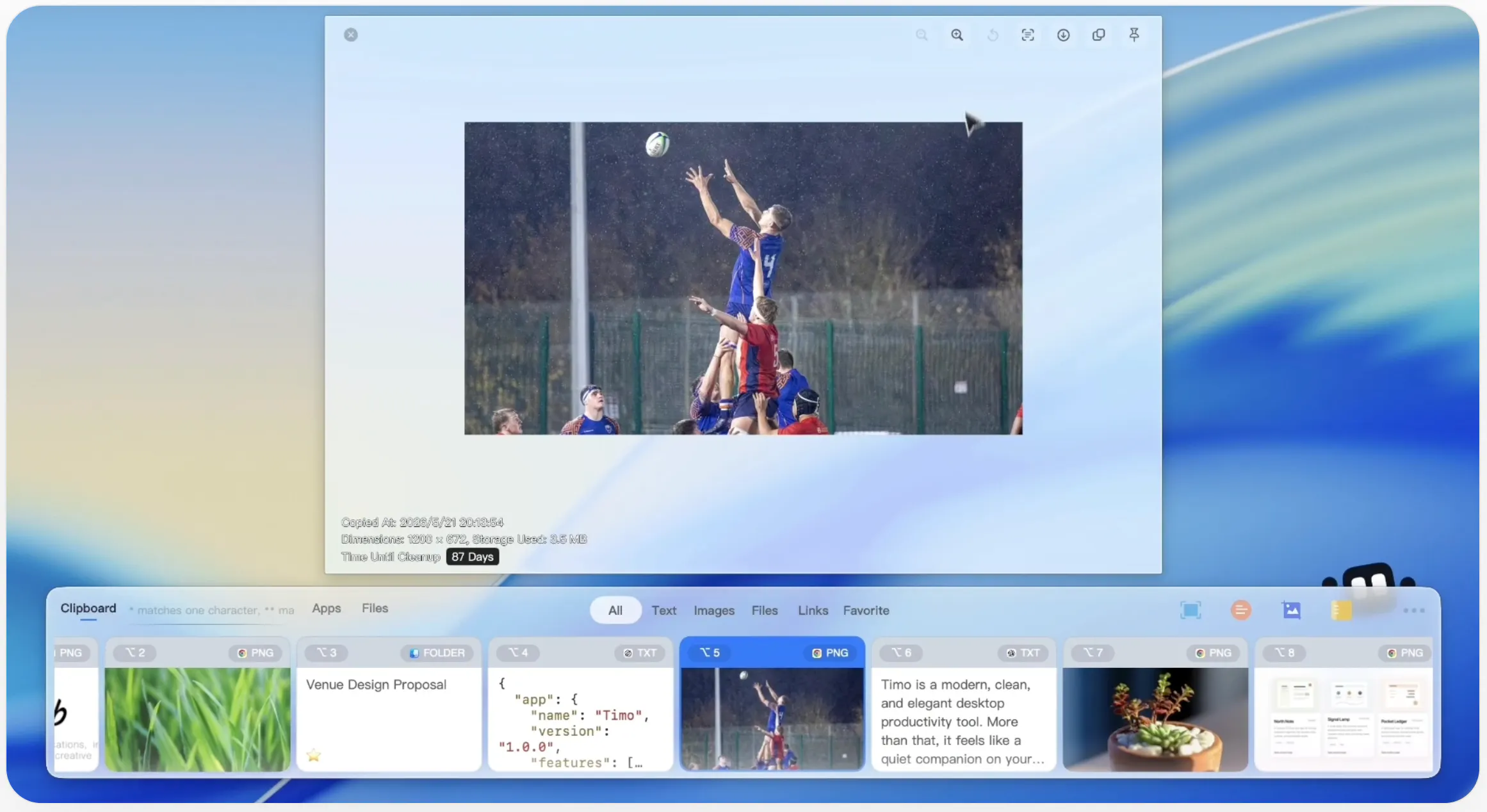The width and height of the screenshot is (1487, 812).
Task: Click the ⌥3 shortcut badge
Action: click(327, 653)
